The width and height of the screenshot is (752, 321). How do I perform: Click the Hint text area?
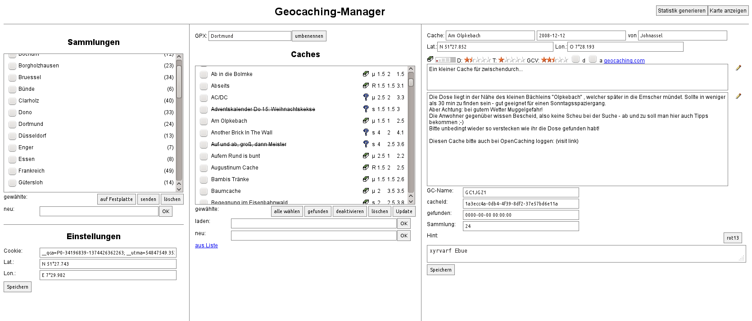click(586, 254)
